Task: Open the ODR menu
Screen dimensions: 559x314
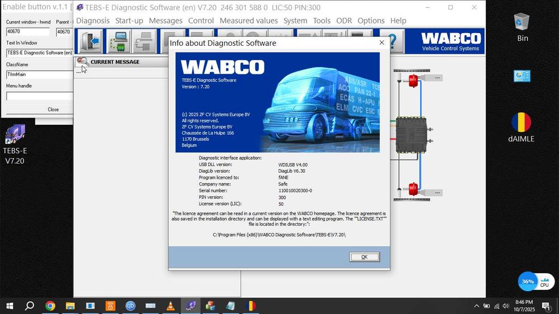Action: (x=344, y=21)
